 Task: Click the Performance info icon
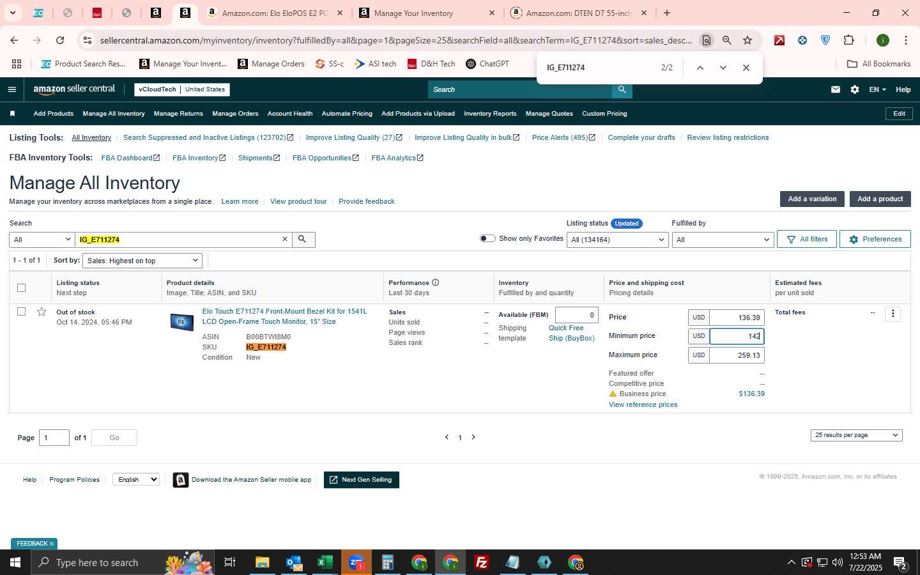436,282
